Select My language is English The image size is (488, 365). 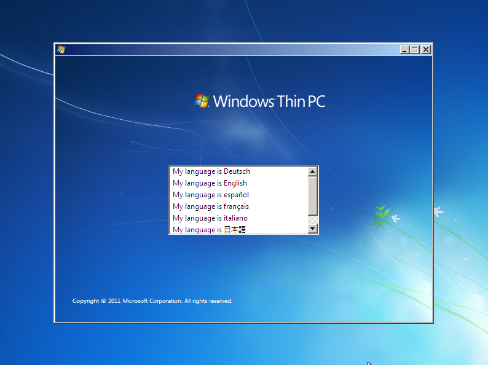pyautogui.click(x=238, y=183)
